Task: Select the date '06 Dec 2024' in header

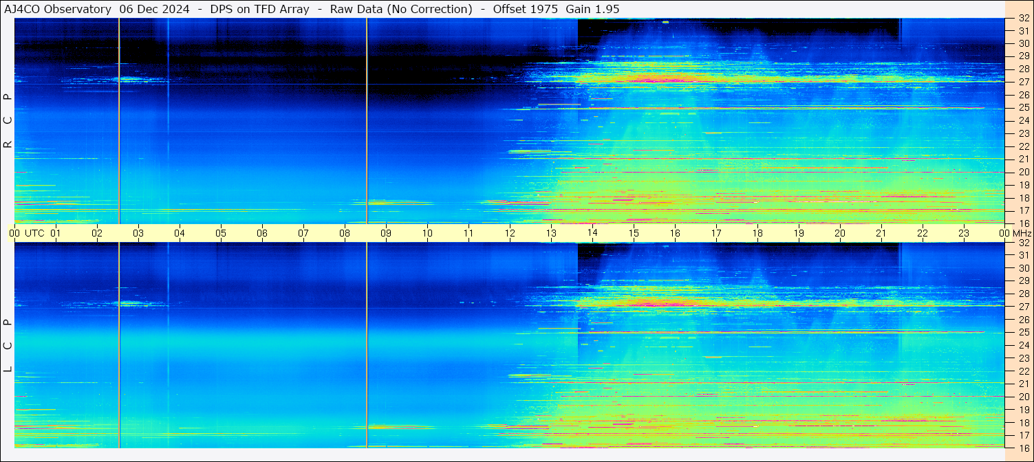Action: [x=154, y=9]
